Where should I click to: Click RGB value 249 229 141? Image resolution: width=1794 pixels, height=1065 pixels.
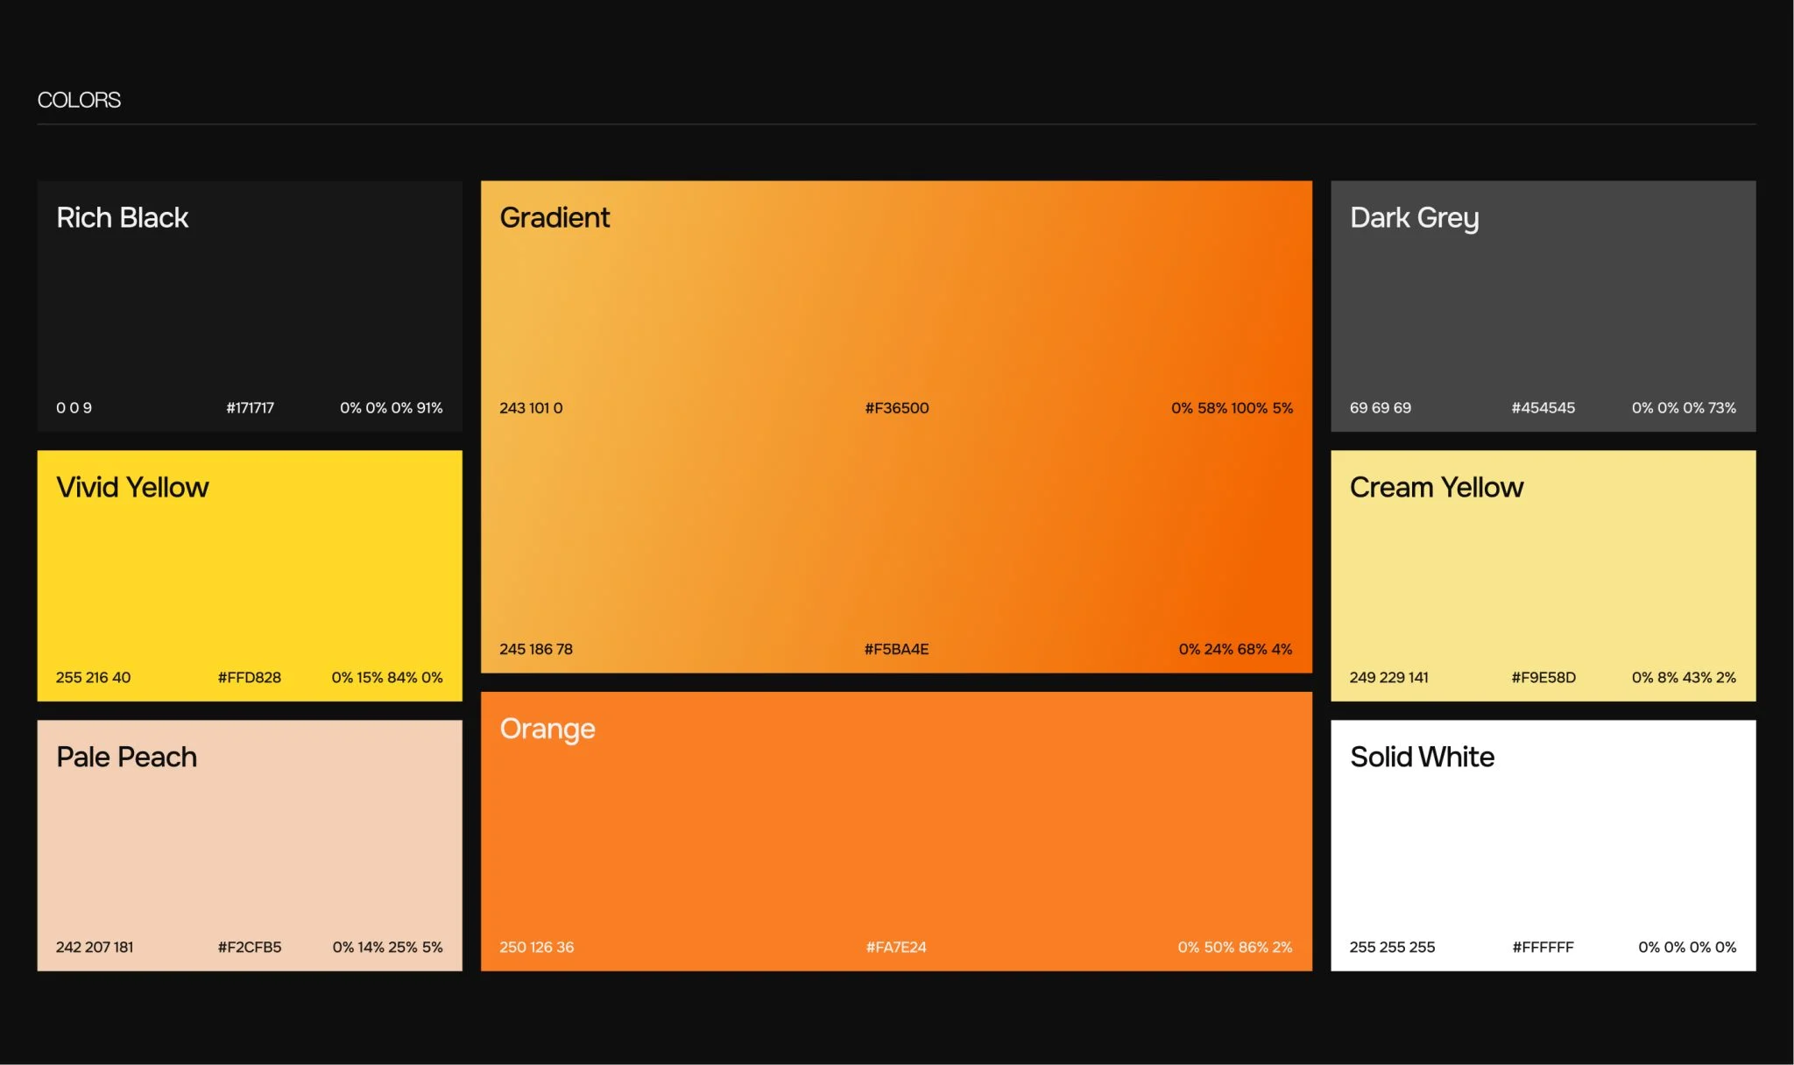coord(1389,677)
